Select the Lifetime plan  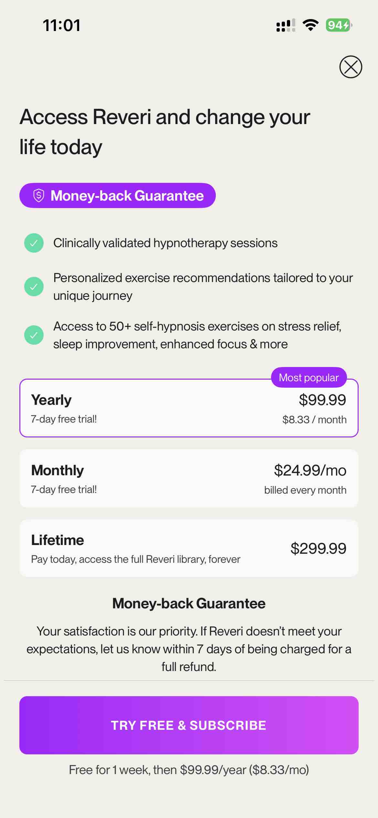point(189,548)
